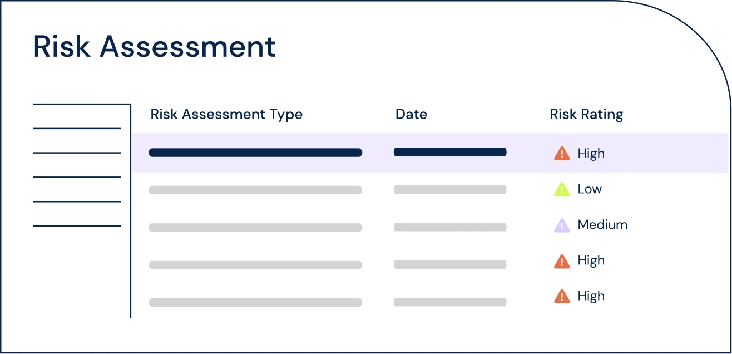Image resolution: width=732 pixels, height=354 pixels.
Task: Click the Date column header
Action: tap(411, 115)
